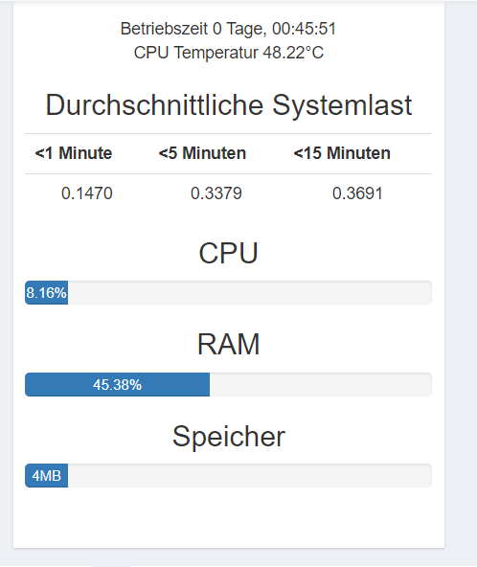Click the RAM section heading
Screen dimensions: 477x567
click(229, 345)
